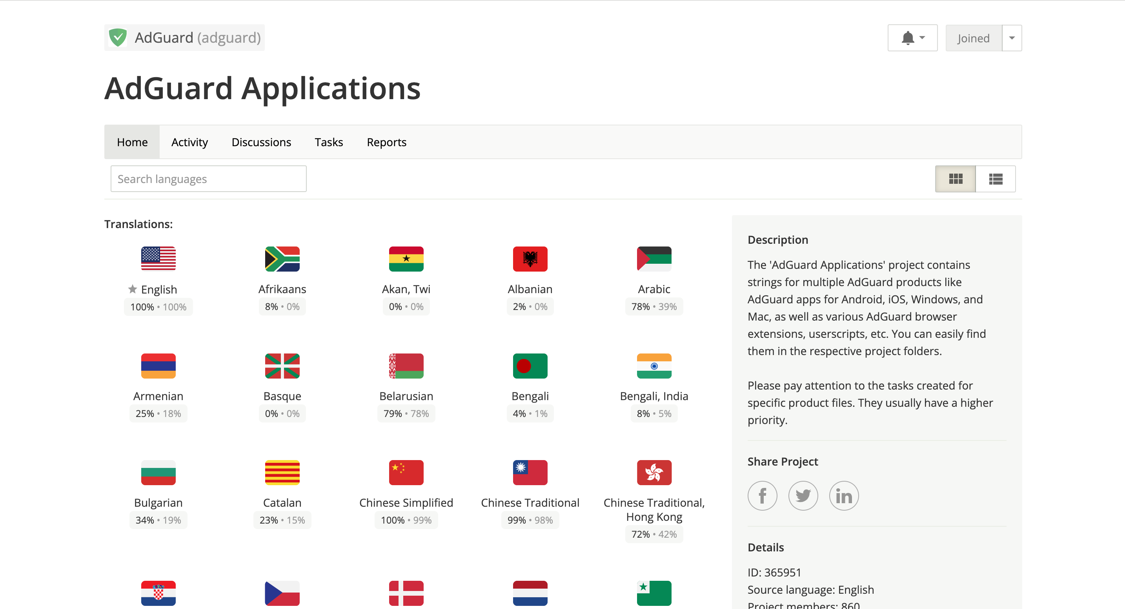Open the Esperanto green star flag

coord(654,593)
